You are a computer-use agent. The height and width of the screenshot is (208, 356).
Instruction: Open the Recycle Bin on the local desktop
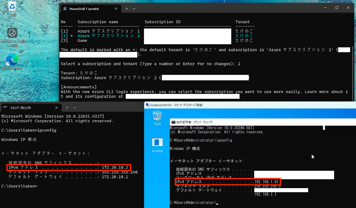click(x=12, y=9)
